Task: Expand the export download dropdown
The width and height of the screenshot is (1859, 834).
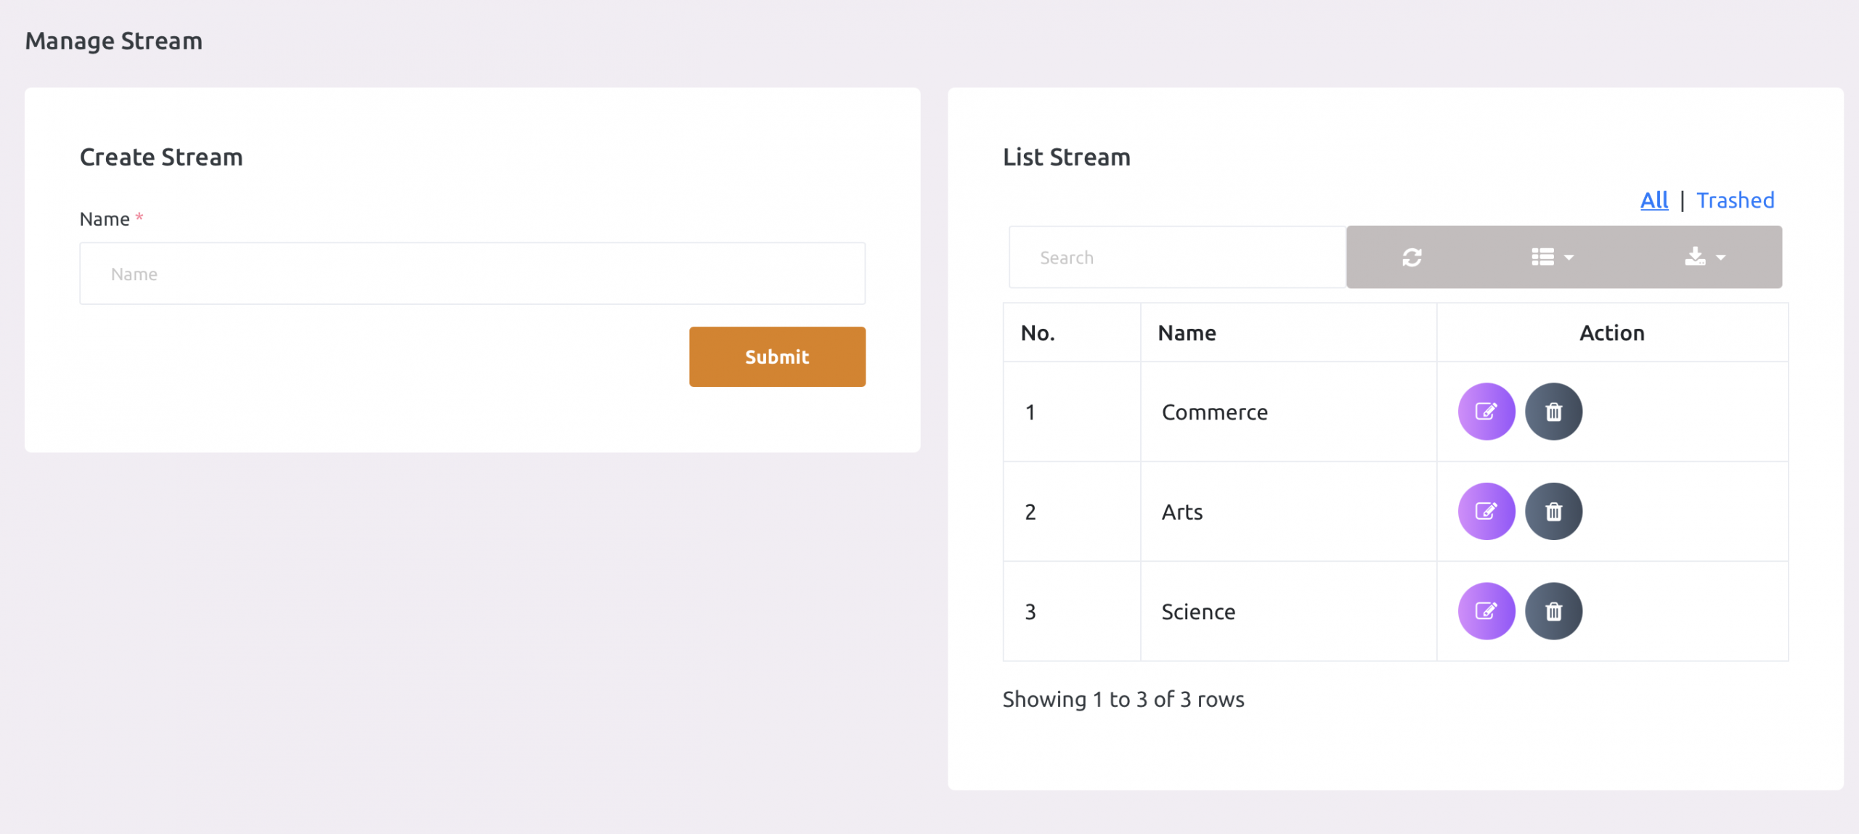Action: pos(1704,257)
